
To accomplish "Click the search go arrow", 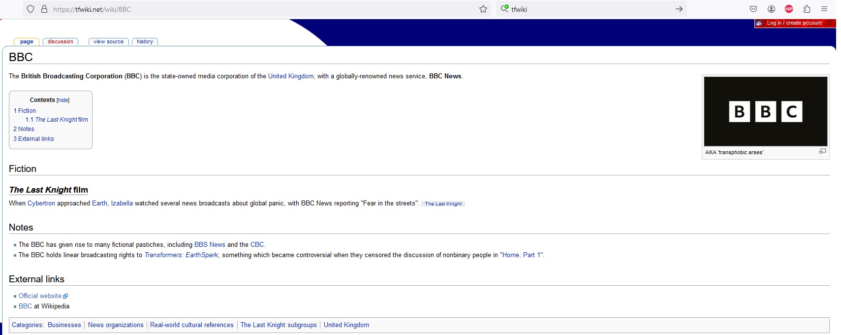I will pyautogui.click(x=679, y=9).
